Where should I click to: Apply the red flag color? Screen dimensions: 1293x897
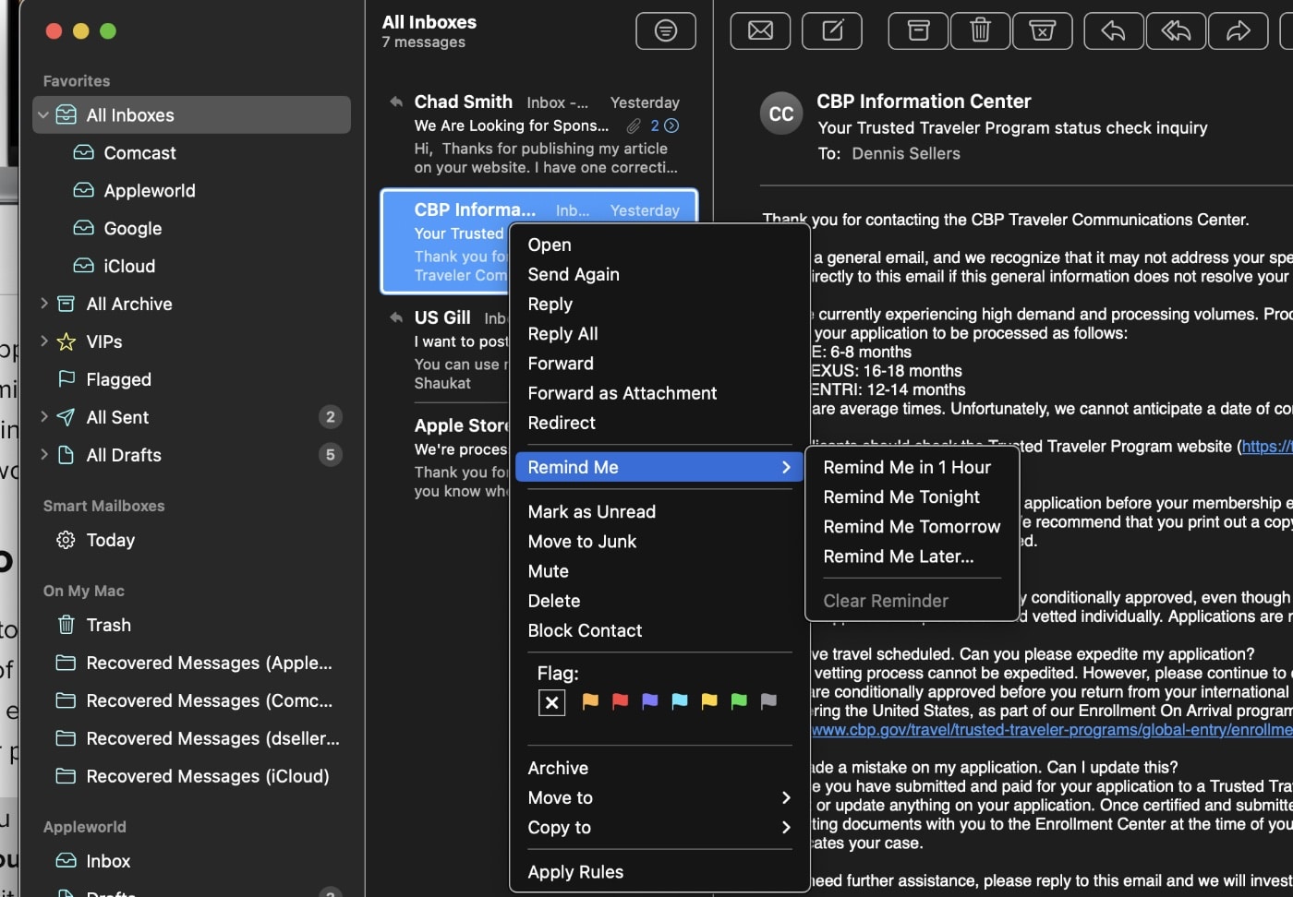coord(620,701)
